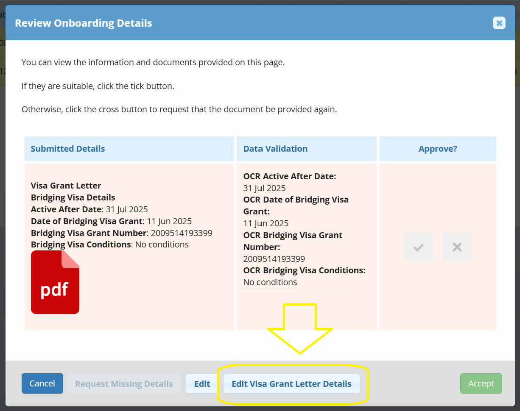Screen dimensions: 520x411
Task: Click Request Missing Details button
Action: click(124, 384)
